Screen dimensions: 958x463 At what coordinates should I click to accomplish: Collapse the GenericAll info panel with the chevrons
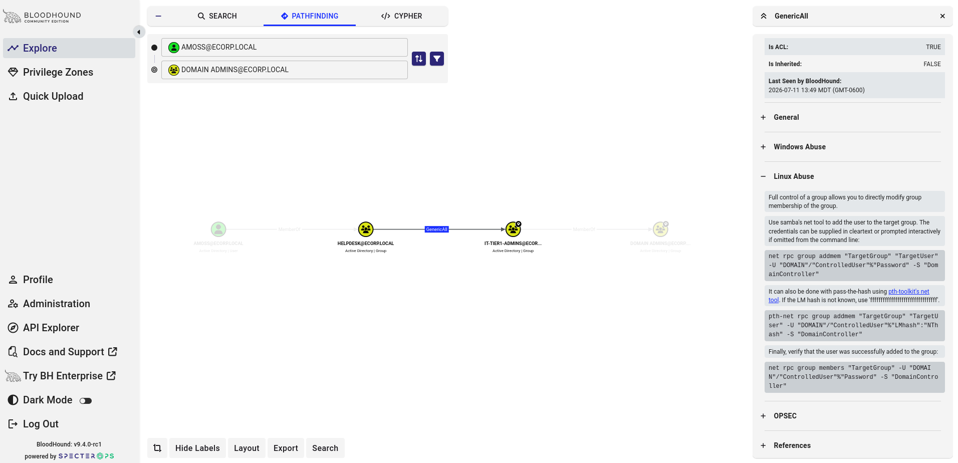click(764, 16)
